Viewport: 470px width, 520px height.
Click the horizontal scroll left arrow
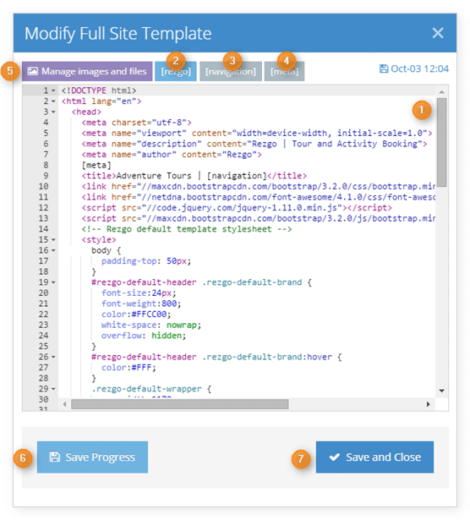click(x=64, y=404)
